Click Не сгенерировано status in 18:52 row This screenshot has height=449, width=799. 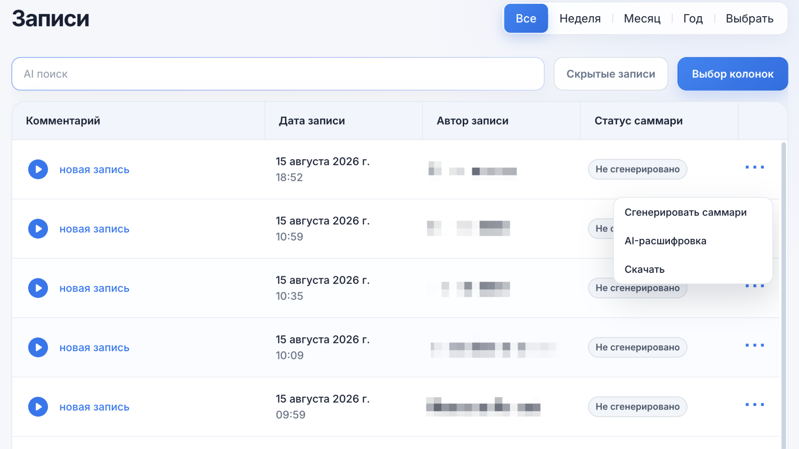pos(637,169)
